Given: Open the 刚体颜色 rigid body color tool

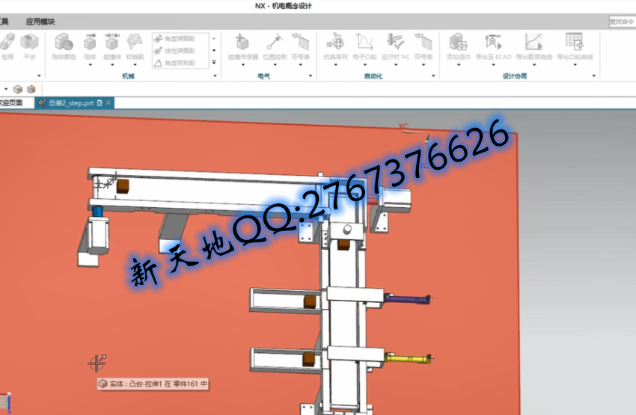Looking at the screenshot, I should tap(64, 43).
